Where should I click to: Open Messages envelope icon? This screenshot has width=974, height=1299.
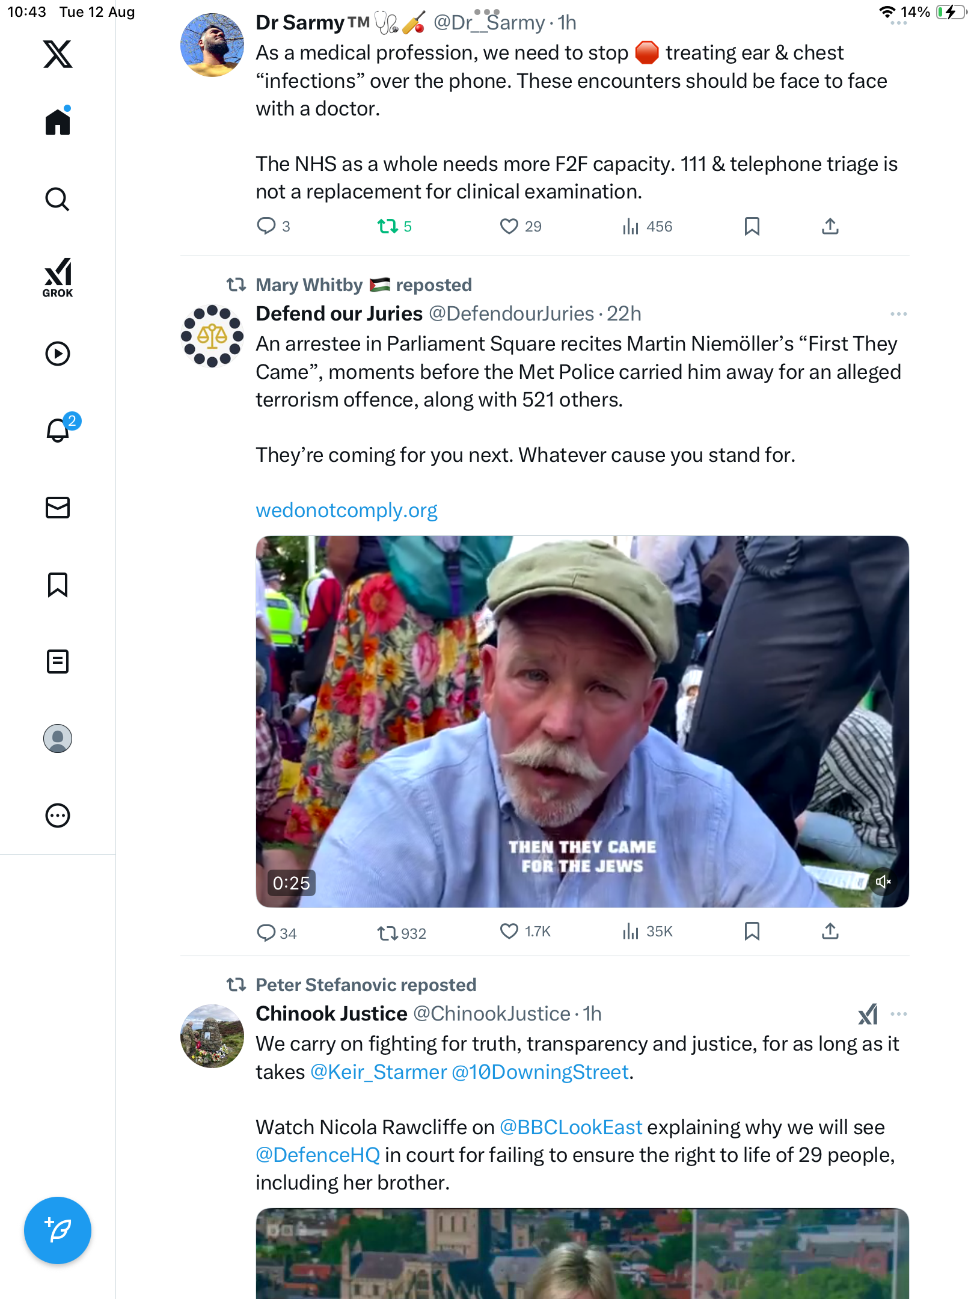pos(58,508)
